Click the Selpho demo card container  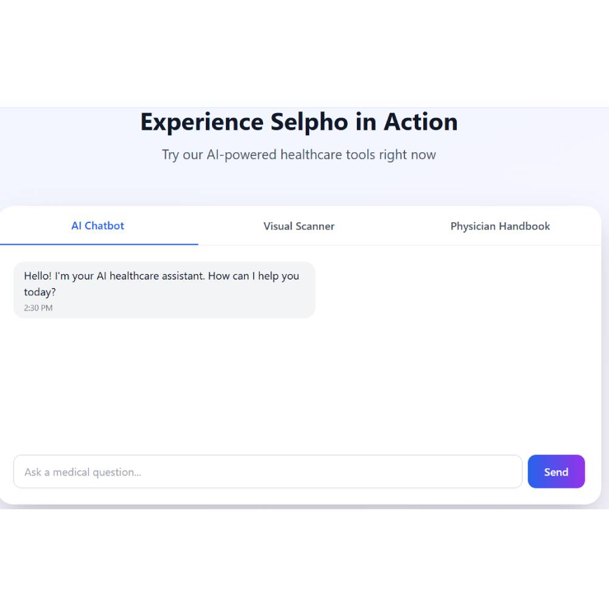point(298,353)
